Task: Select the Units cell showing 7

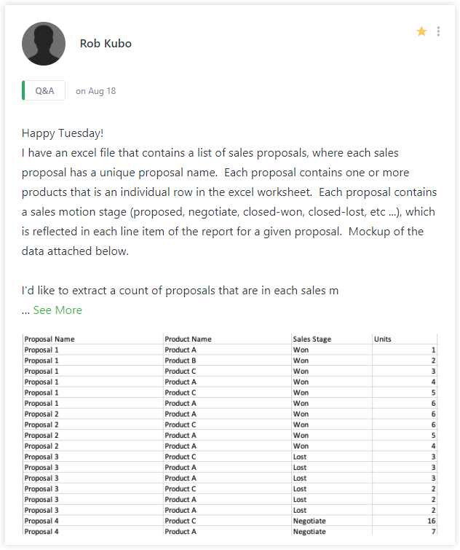Action: pos(432,532)
